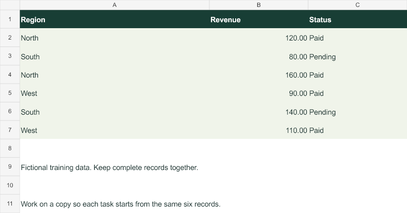Image resolution: width=407 pixels, height=213 pixels.
Task: Click the Revenue header cell
Action: point(258,19)
